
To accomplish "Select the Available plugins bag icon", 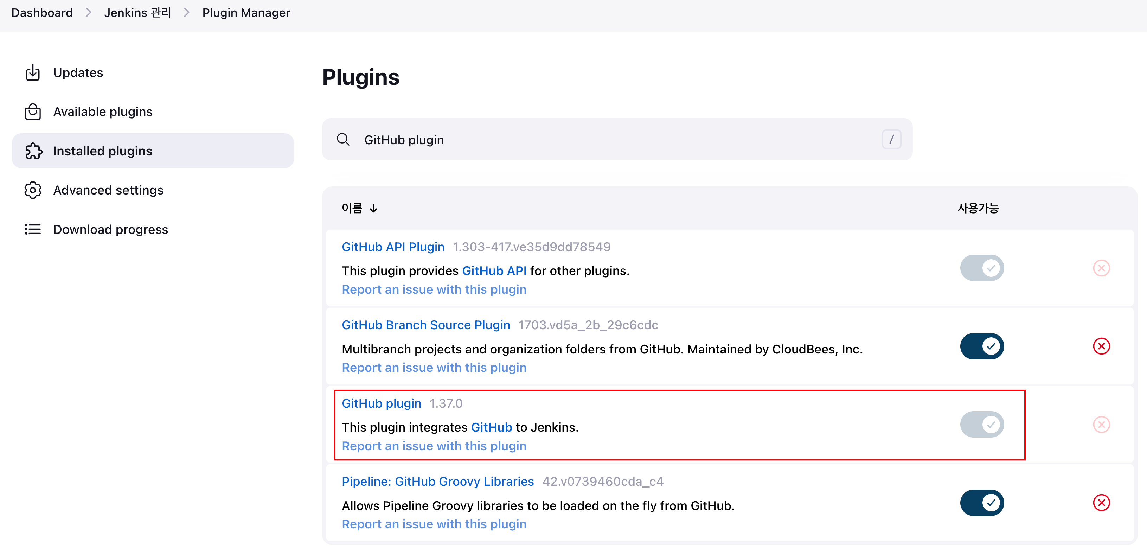I will tap(33, 111).
